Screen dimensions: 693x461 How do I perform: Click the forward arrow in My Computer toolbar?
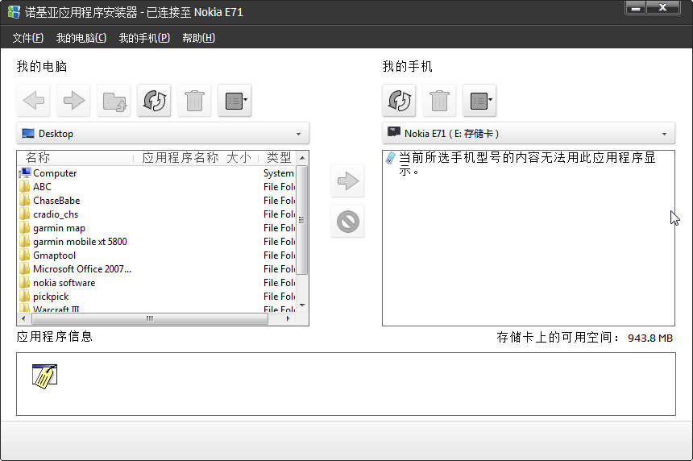(73, 101)
